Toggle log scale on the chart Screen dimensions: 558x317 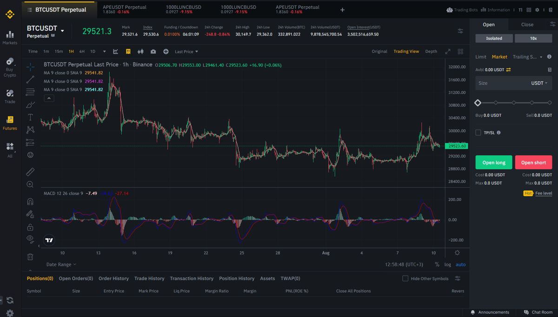click(x=447, y=264)
